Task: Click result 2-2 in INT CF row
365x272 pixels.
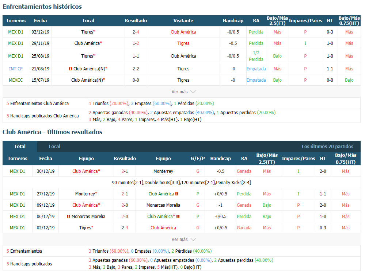Action: 136,69
